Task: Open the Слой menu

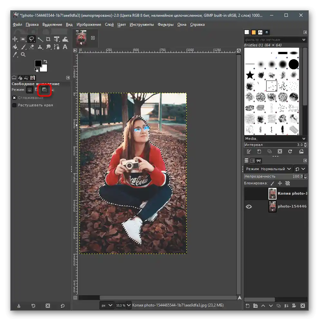Action: click(x=109, y=24)
